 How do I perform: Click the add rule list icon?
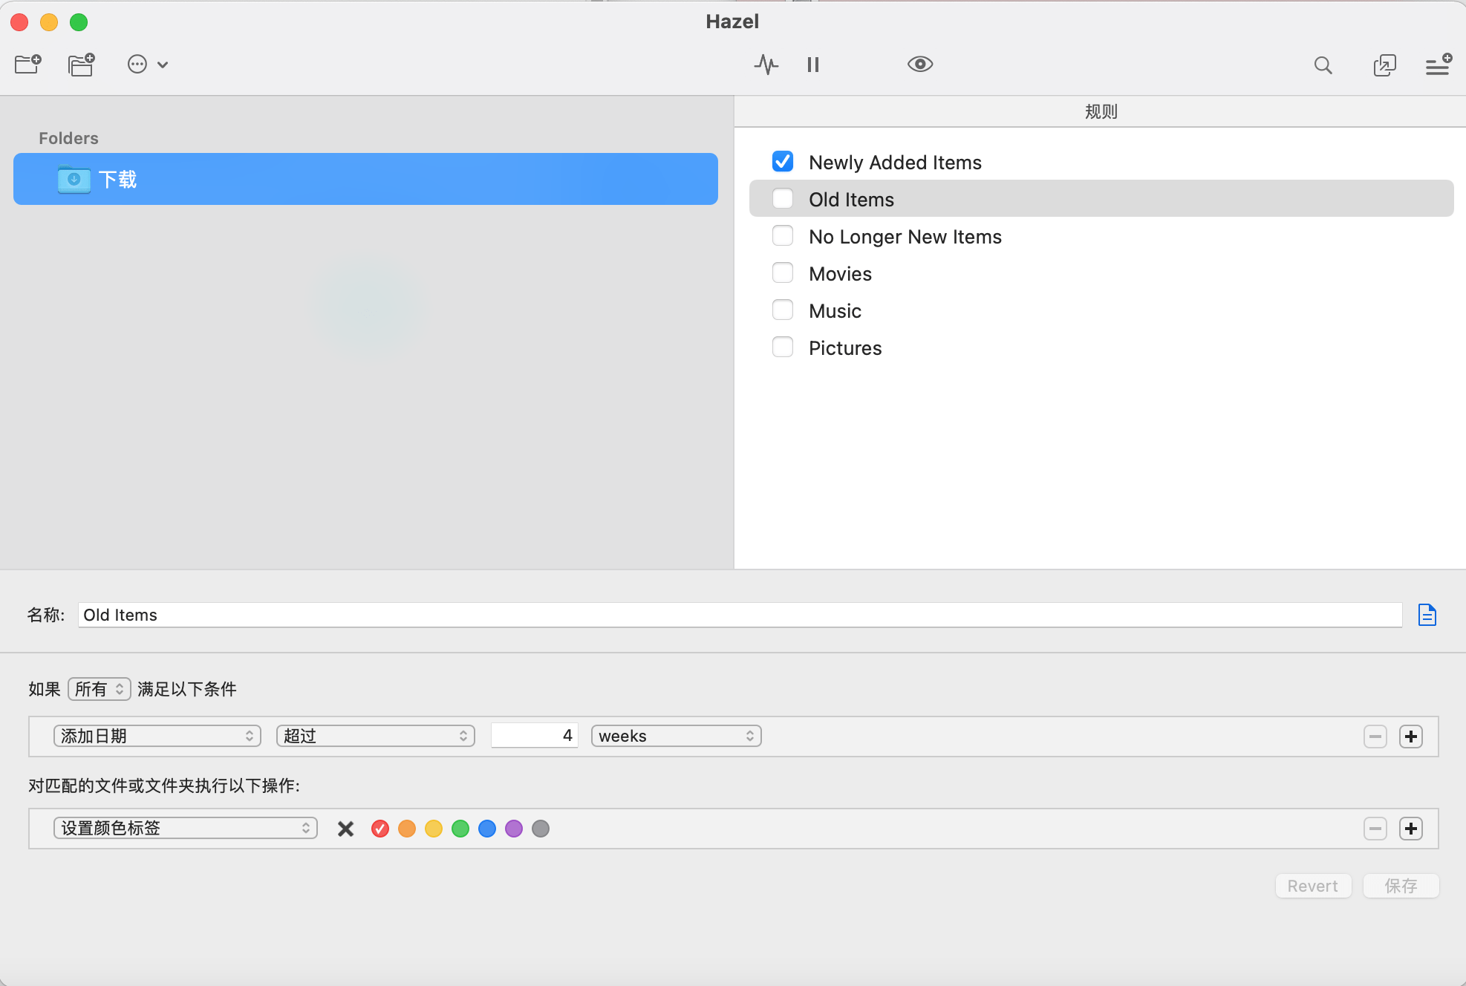click(1438, 65)
